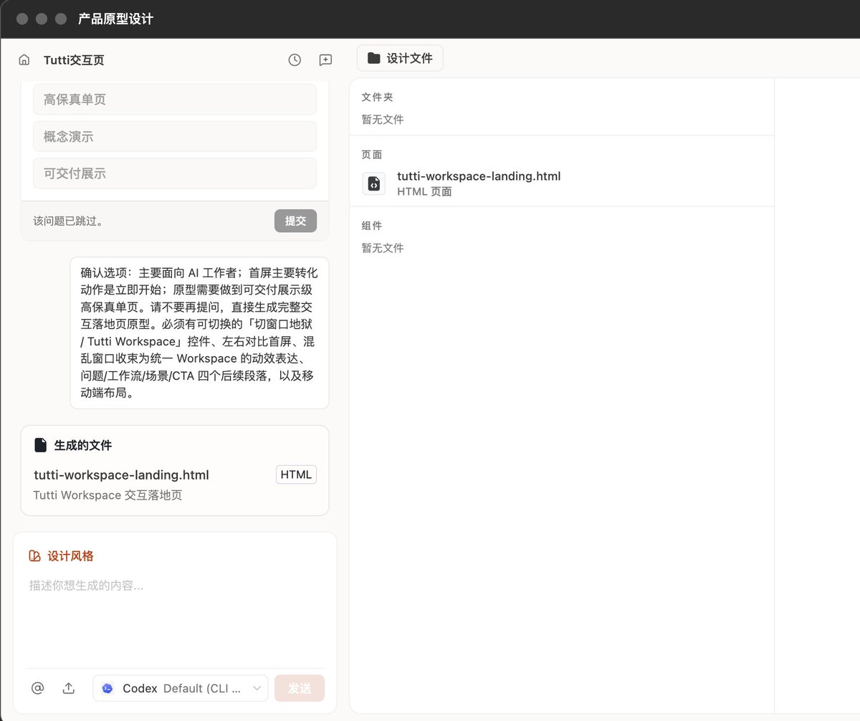Click the 设计风格 palette icon
Viewport: 860px width, 721px height.
coord(34,556)
